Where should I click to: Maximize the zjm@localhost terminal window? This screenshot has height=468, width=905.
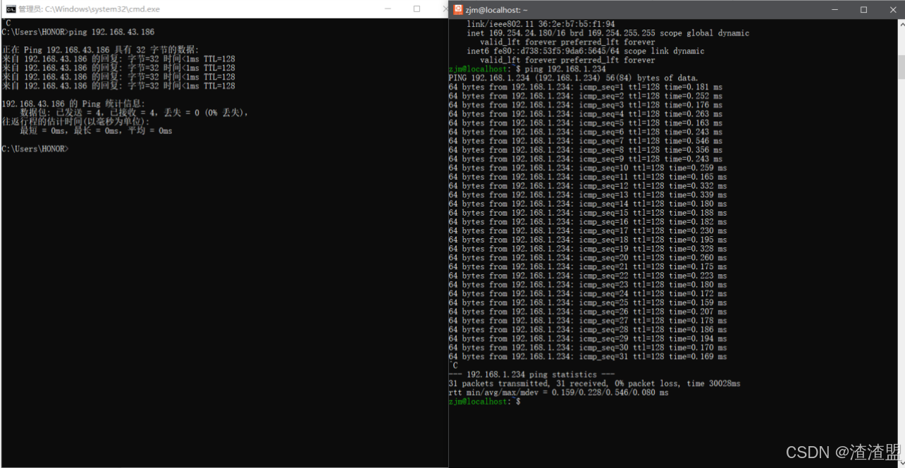point(864,10)
